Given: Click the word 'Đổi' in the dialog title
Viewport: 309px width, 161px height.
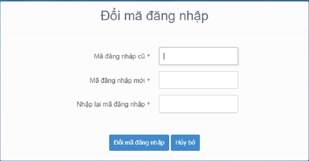Looking at the screenshot, I should click(x=111, y=16).
